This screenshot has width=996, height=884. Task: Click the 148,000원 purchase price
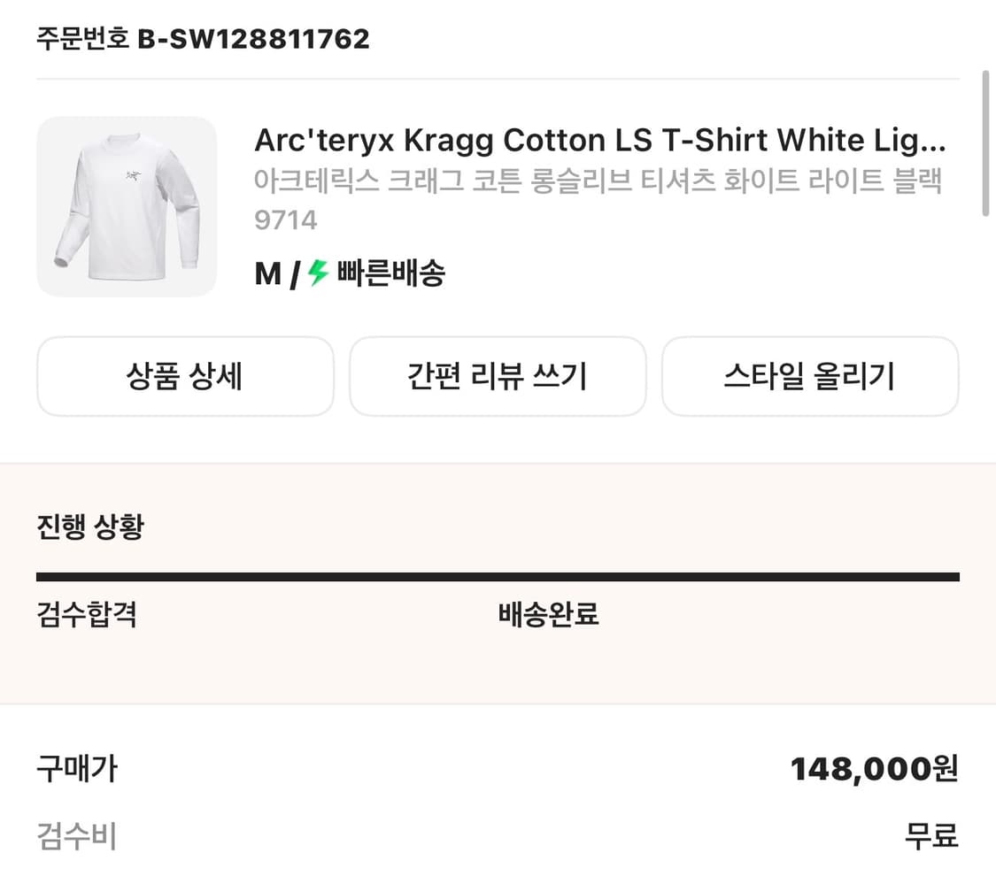(874, 769)
